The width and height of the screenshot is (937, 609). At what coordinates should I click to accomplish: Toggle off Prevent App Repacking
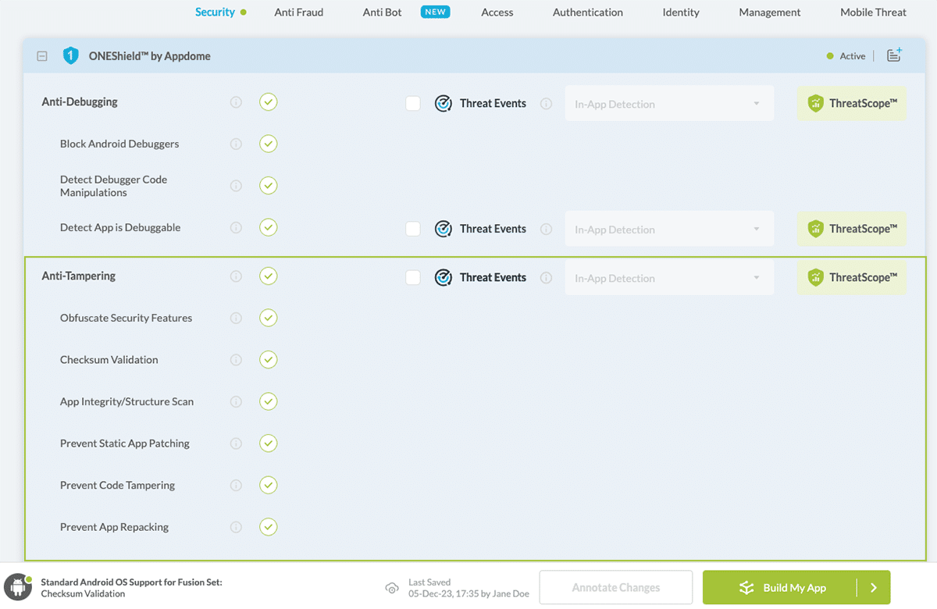(269, 527)
